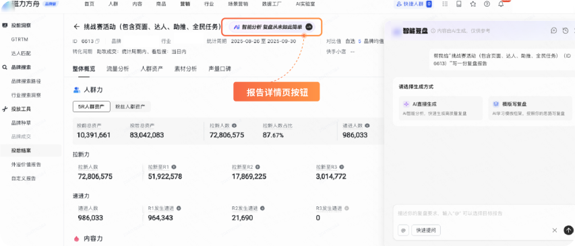Click info icon beside 拉新至R2
Screen dimensions: 575x246
(x=258, y=167)
